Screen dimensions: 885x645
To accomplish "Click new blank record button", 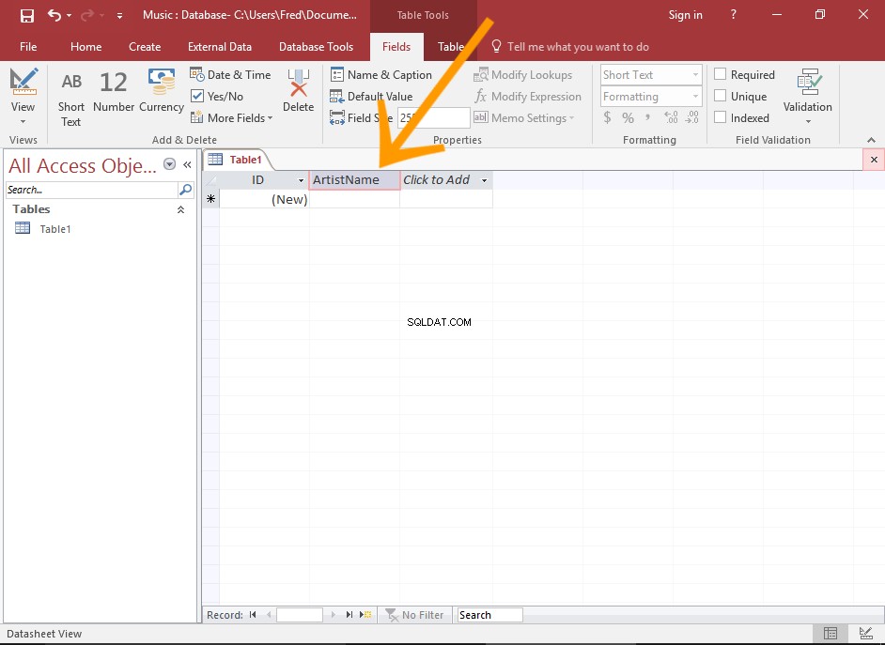I will click(365, 615).
